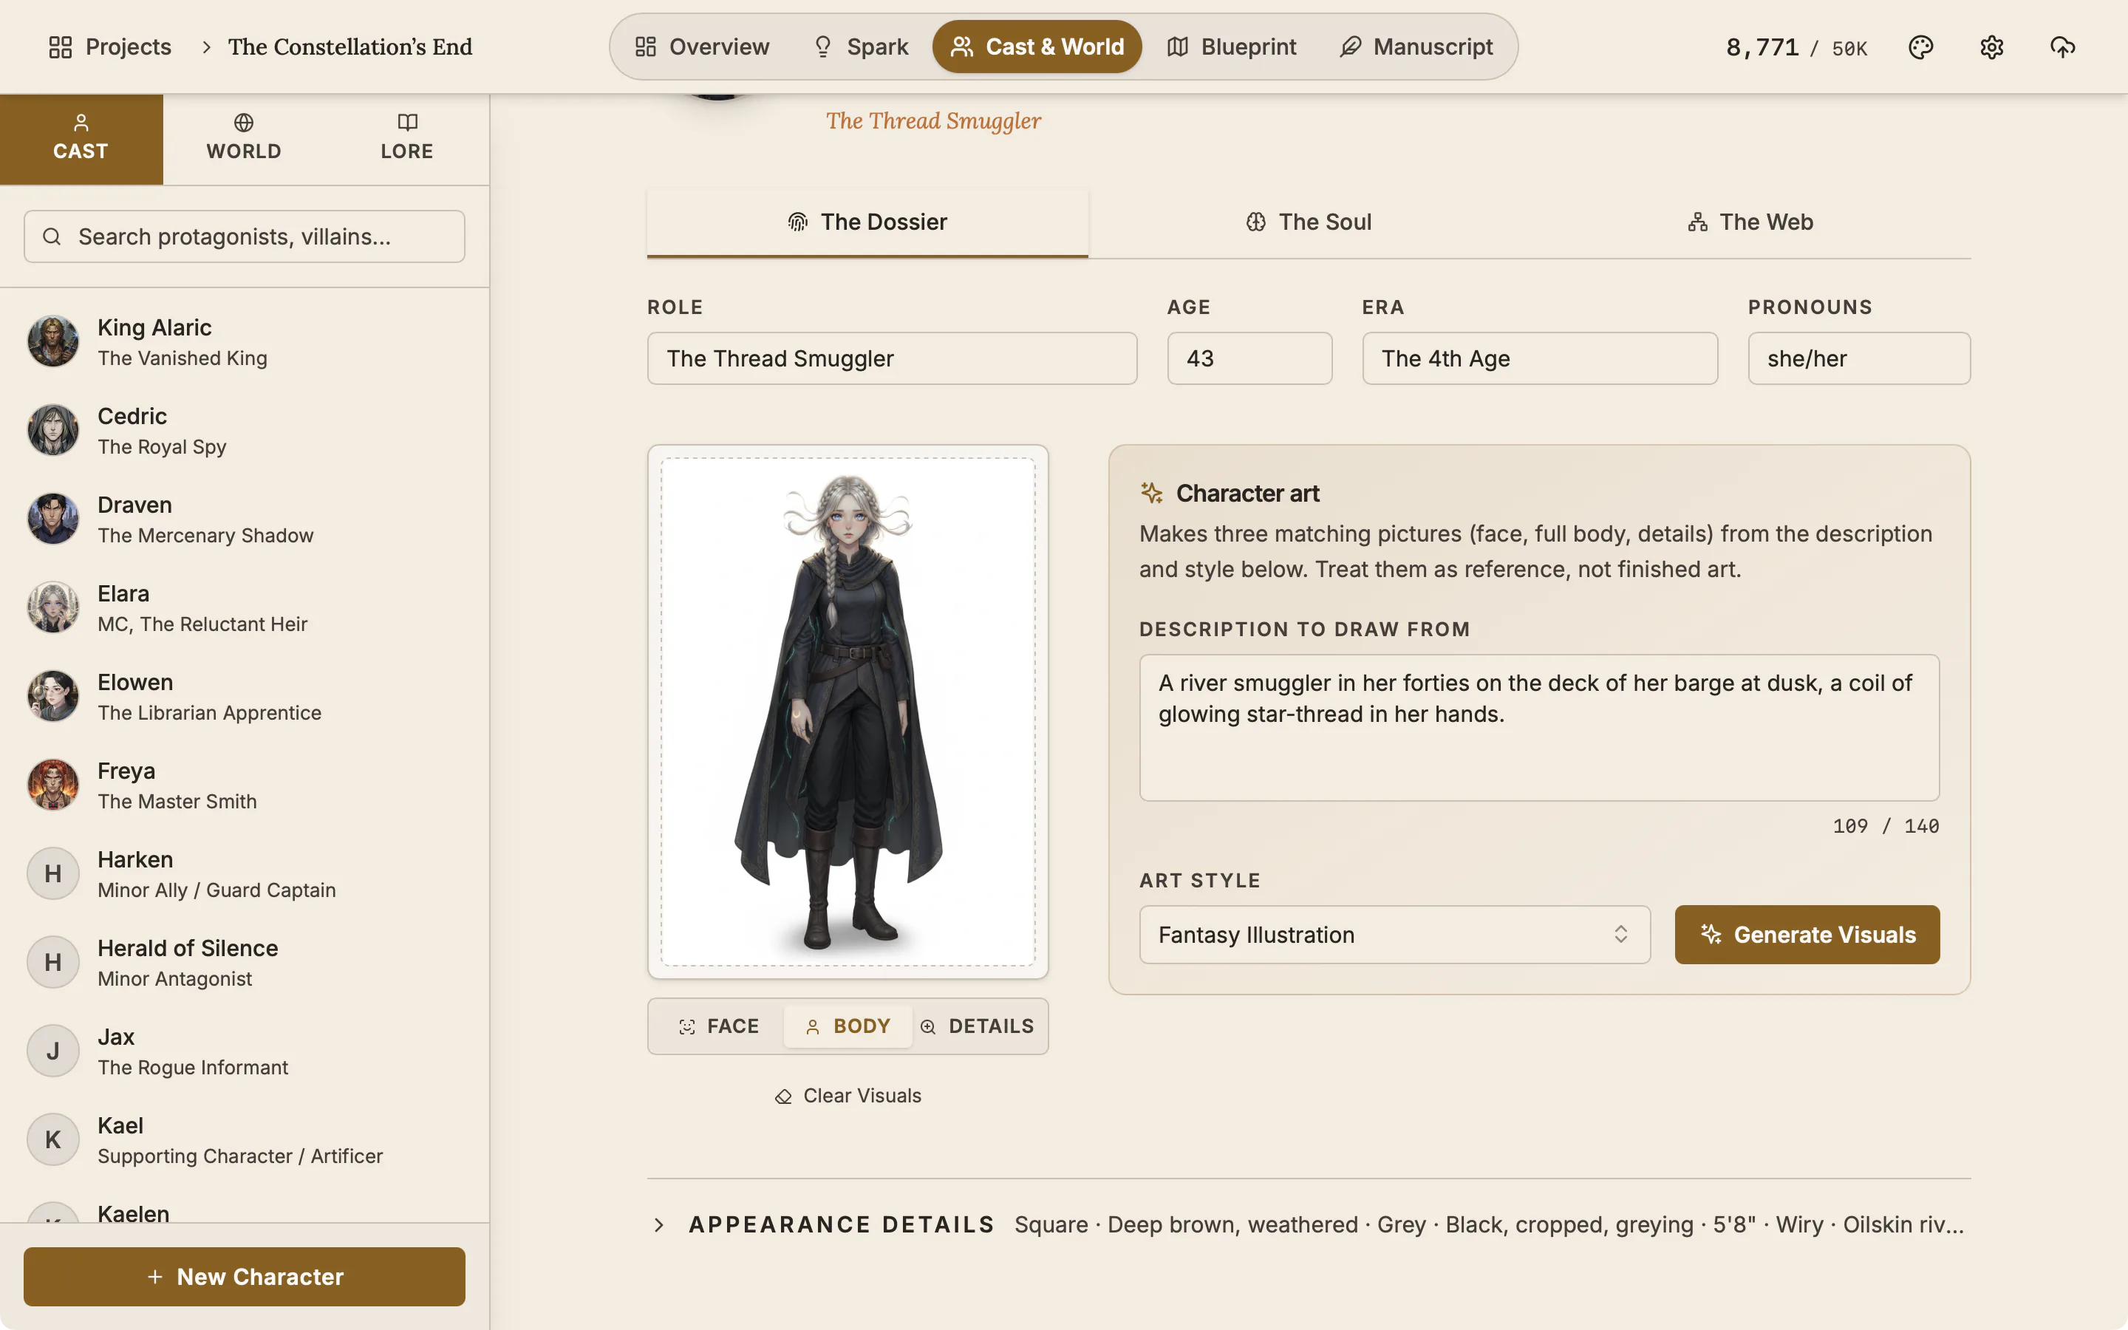
Task: Select the BODY visual view
Action: tap(848, 1026)
